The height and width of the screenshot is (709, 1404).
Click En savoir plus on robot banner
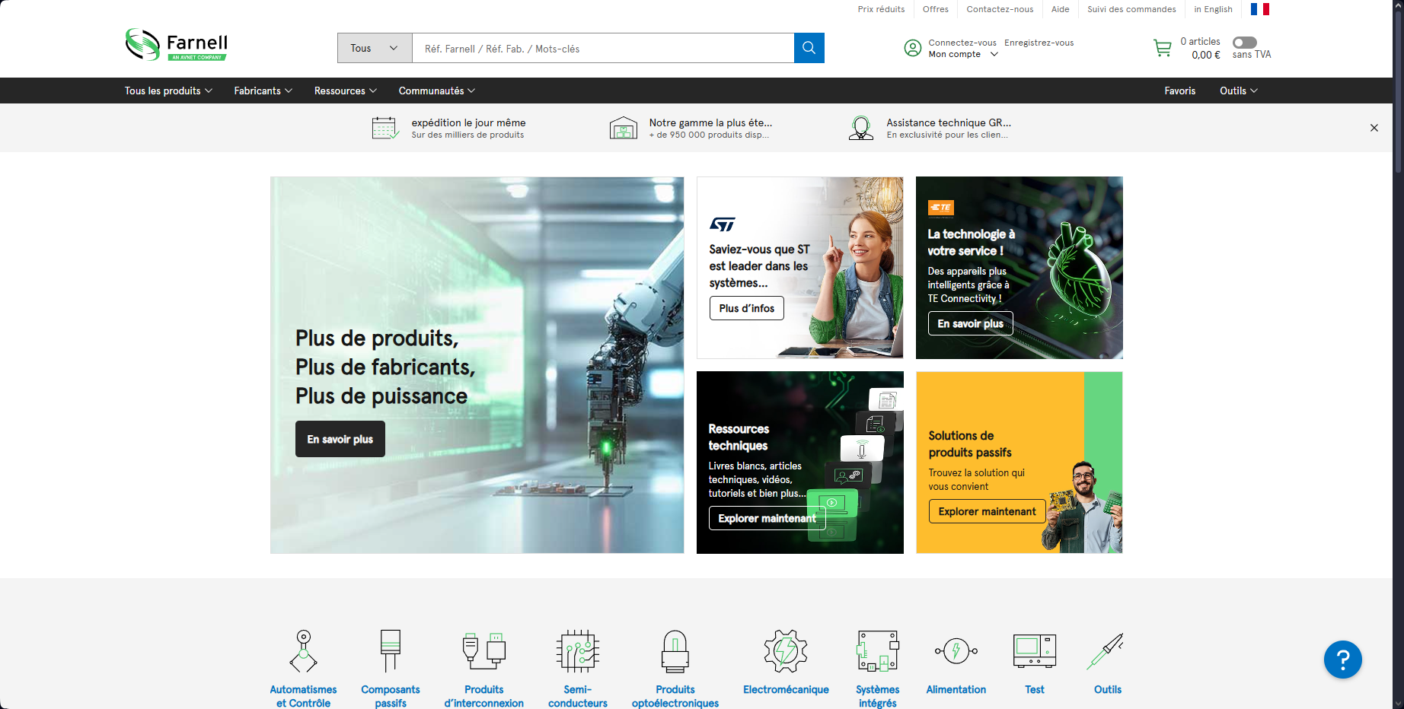[x=340, y=439]
